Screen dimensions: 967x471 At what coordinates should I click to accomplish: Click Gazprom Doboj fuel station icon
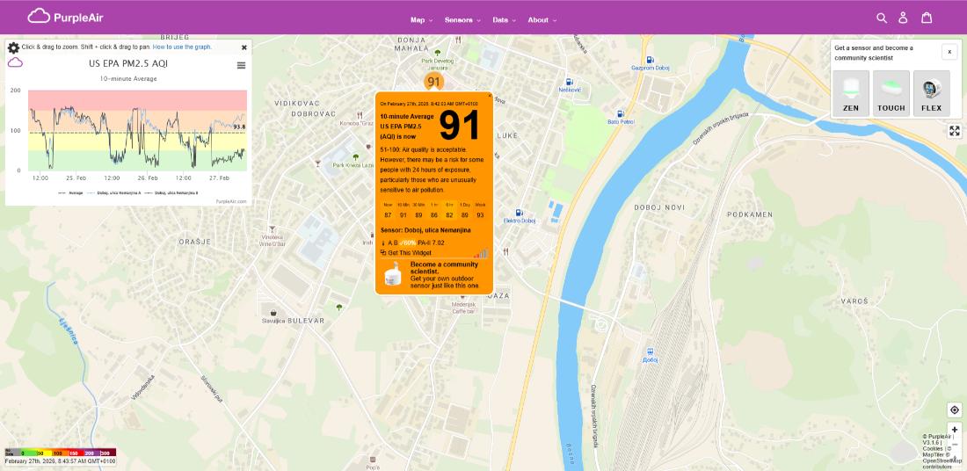650,60
